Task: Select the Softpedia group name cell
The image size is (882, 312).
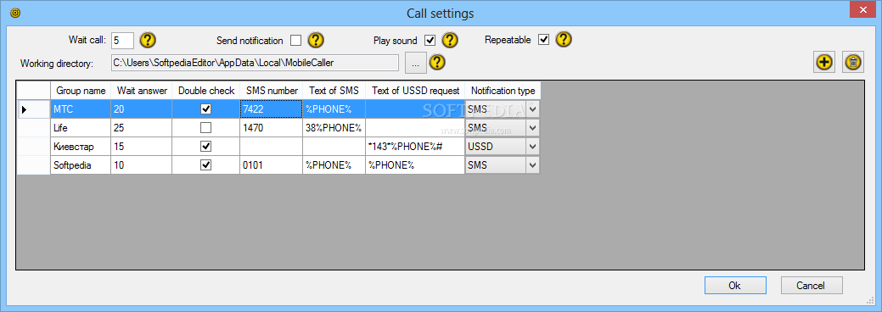Action: [x=81, y=164]
